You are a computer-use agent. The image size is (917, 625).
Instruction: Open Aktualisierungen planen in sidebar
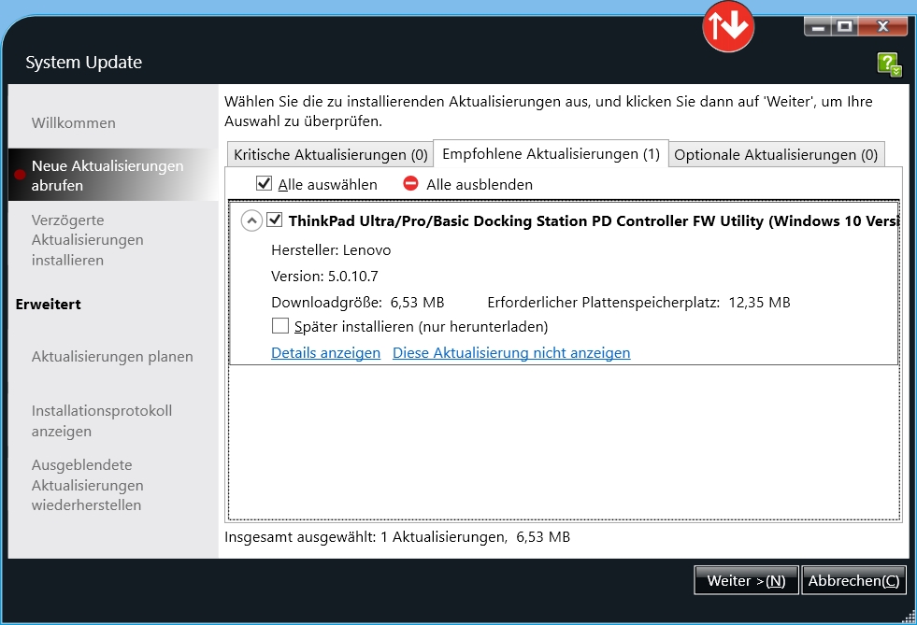[x=112, y=357]
